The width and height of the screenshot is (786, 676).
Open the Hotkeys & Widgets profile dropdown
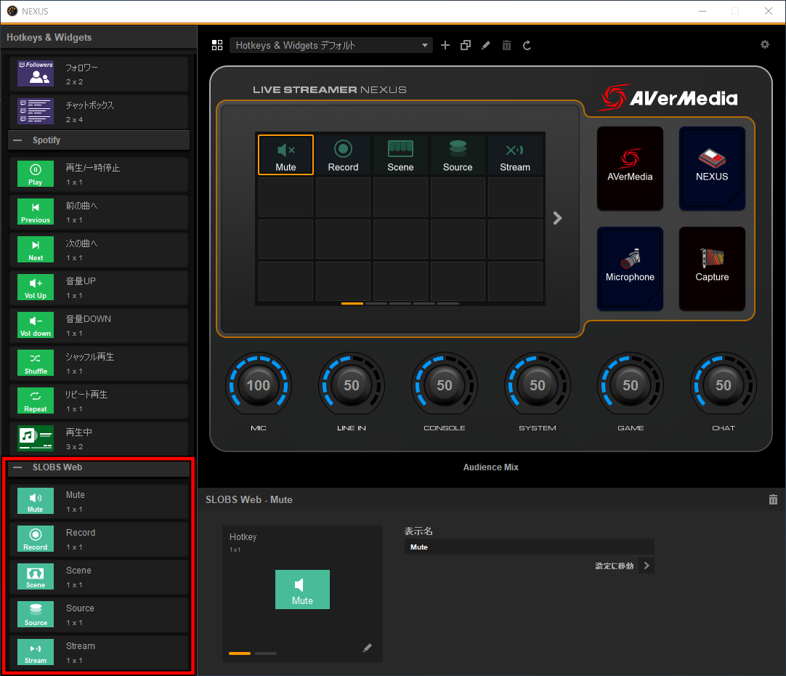point(331,45)
